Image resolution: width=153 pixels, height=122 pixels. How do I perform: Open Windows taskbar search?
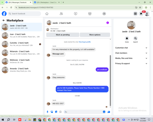point(9,120)
